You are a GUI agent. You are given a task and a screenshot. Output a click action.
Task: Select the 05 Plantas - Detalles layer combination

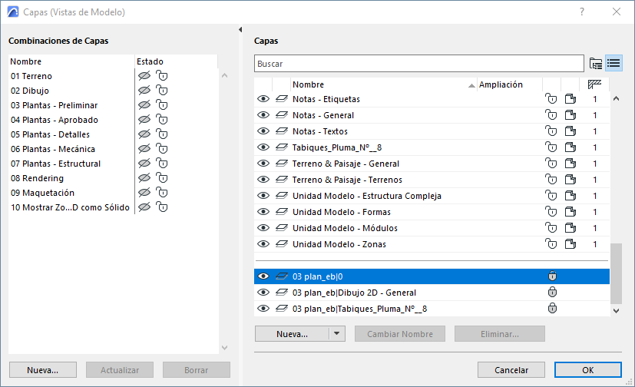click(x=54, y=134)
